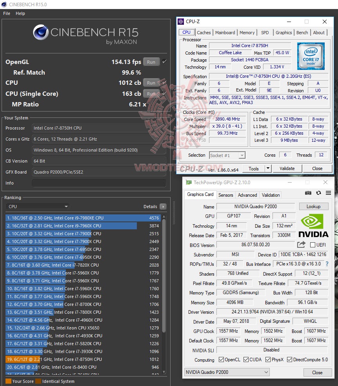
Task: Switch to Sensors tab in GPU-Z
Action: click(x=226, y=195)
